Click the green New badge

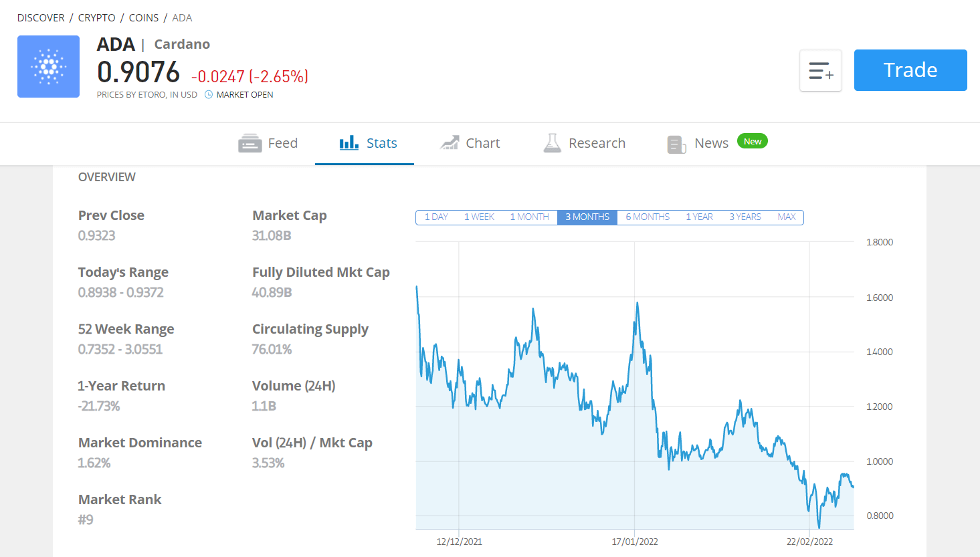753,141
